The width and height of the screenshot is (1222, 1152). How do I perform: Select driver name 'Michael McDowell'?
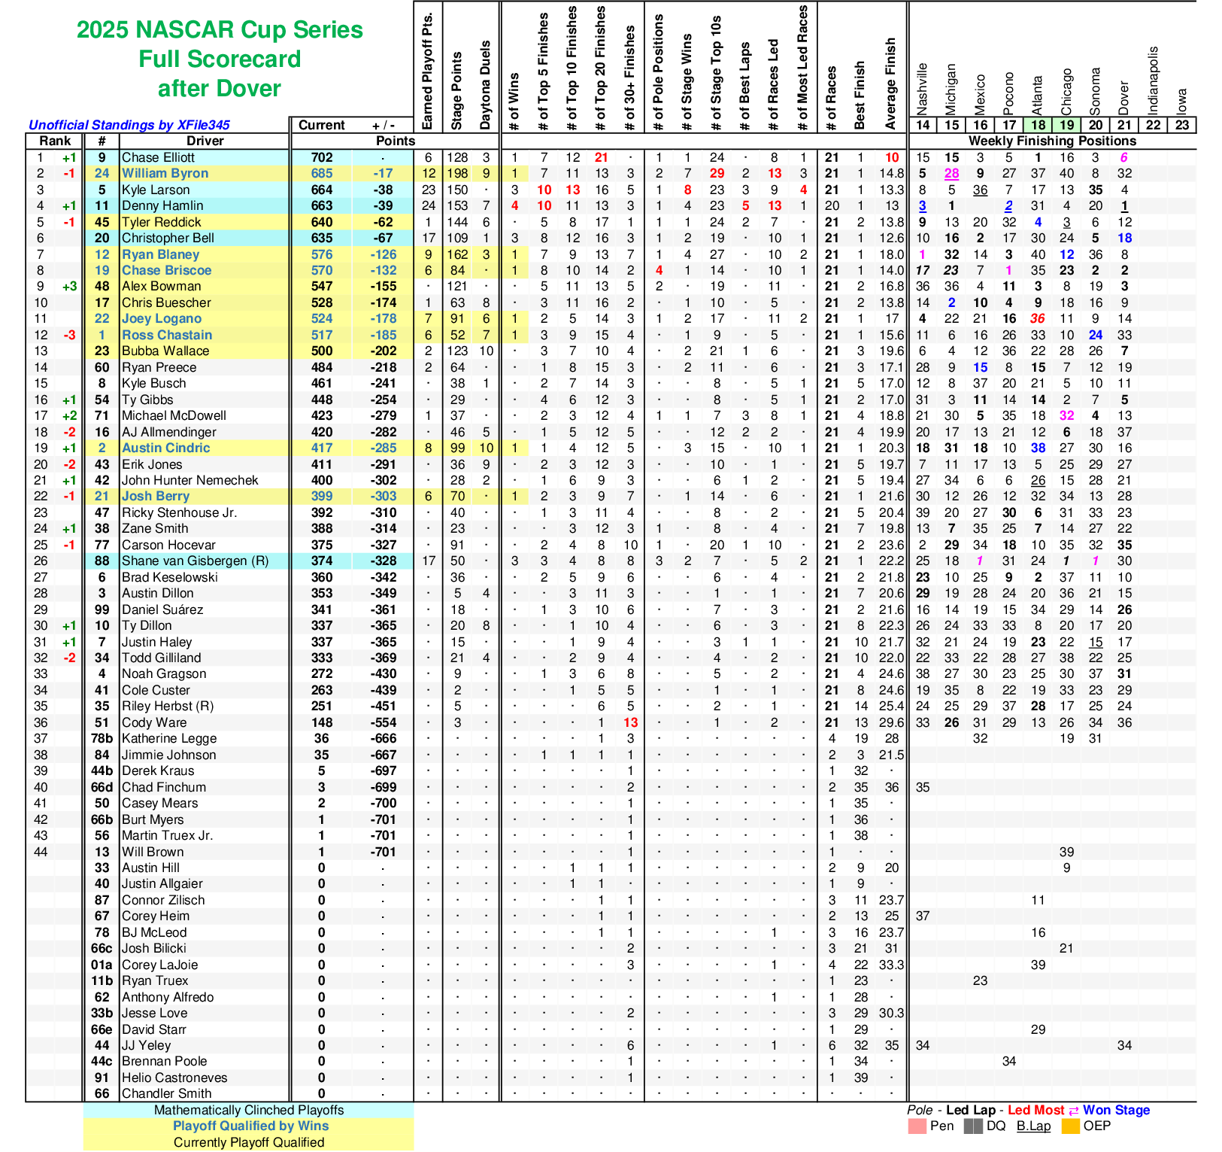tap(174, 415)
